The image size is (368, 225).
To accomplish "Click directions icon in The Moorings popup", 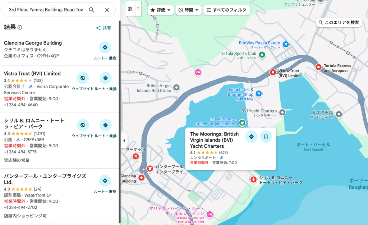I will click(x=251, y=137).
